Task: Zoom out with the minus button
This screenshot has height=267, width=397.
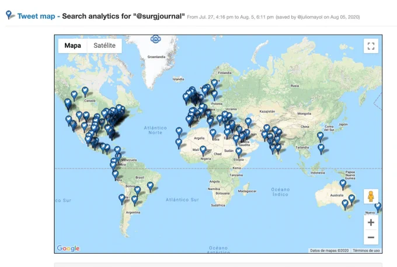Action: (371, 237)
